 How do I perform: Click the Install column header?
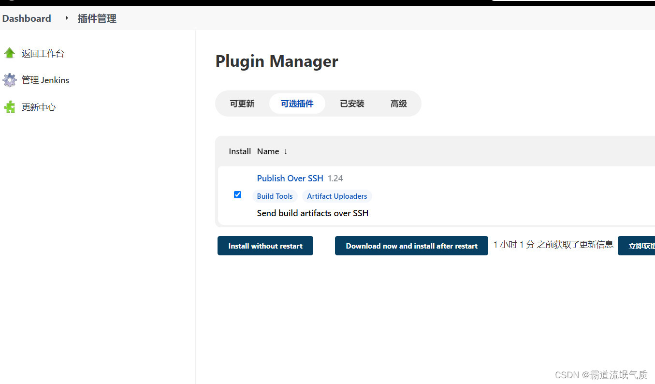click(x=240, y=151)
